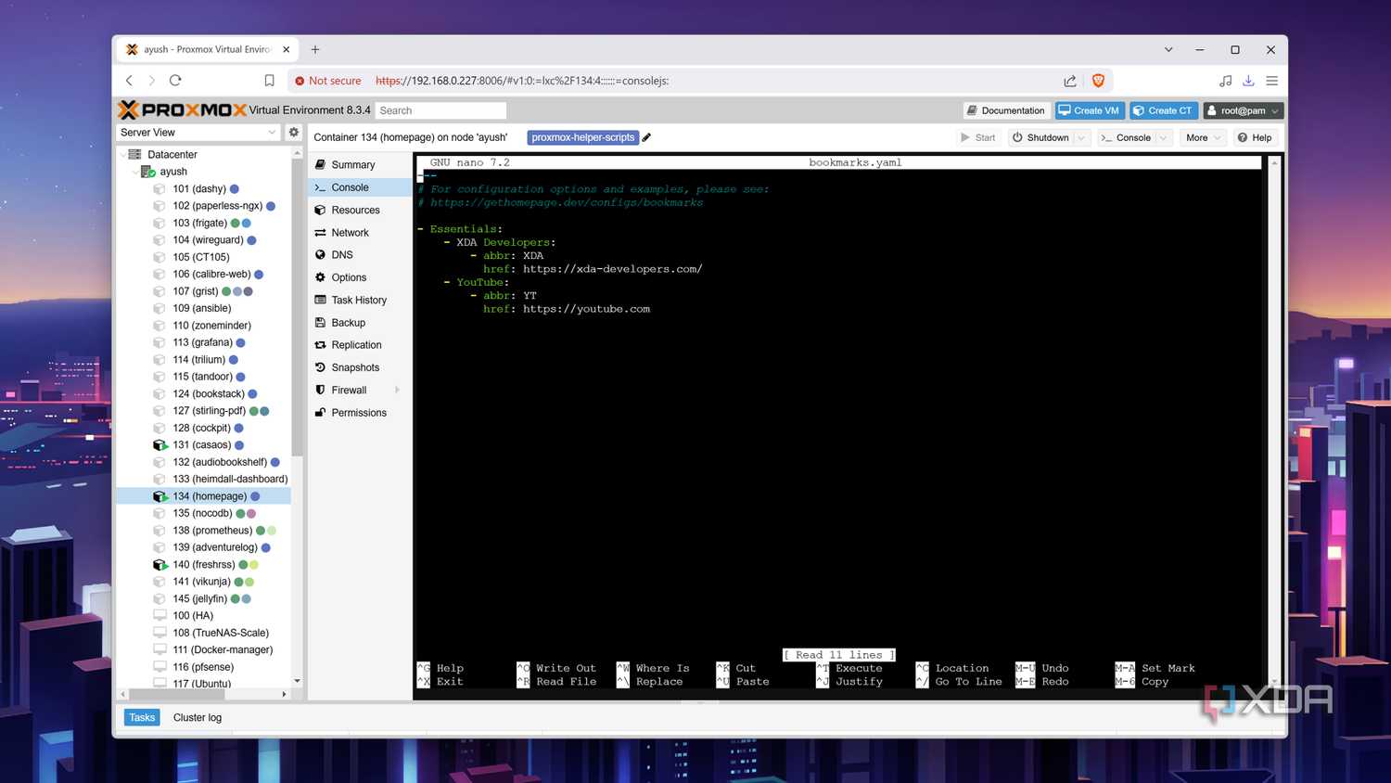Open the Help button
1391x783 pixels.
coord(1255,137)
